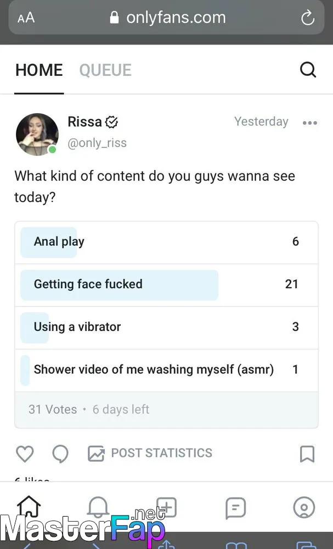Select the shower video poll option
333x549 pixels.
(167, 370)
